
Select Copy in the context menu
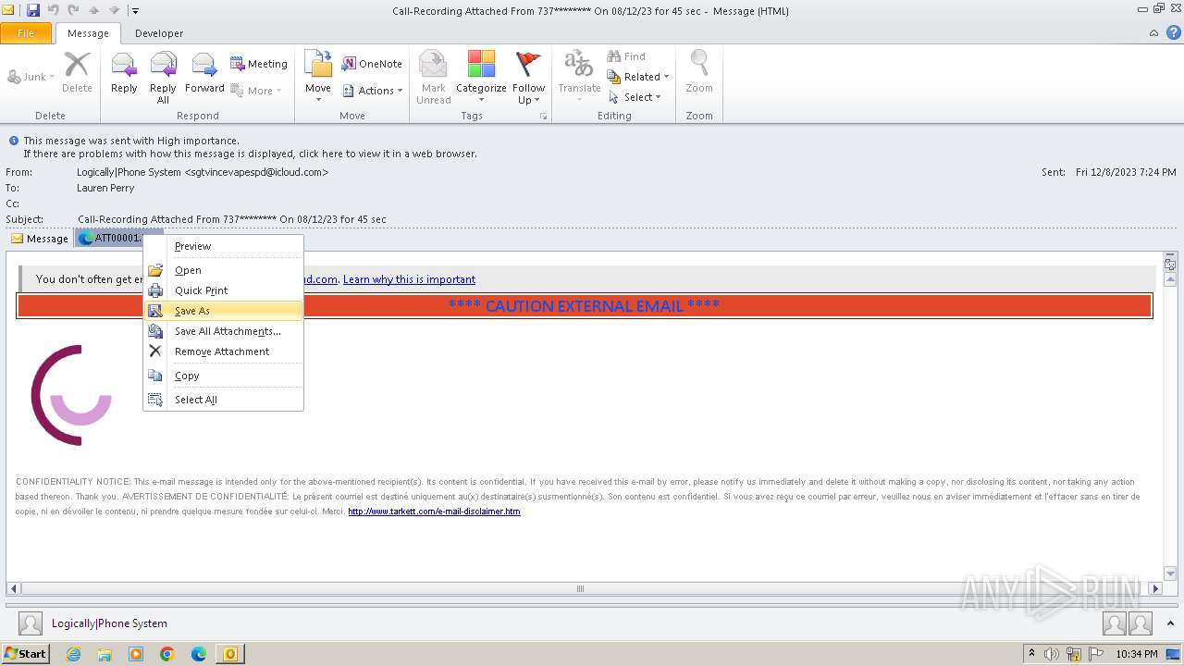coord(223,376)
